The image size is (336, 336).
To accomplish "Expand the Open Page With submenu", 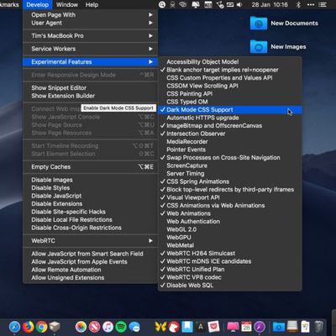I will (90, 15).
